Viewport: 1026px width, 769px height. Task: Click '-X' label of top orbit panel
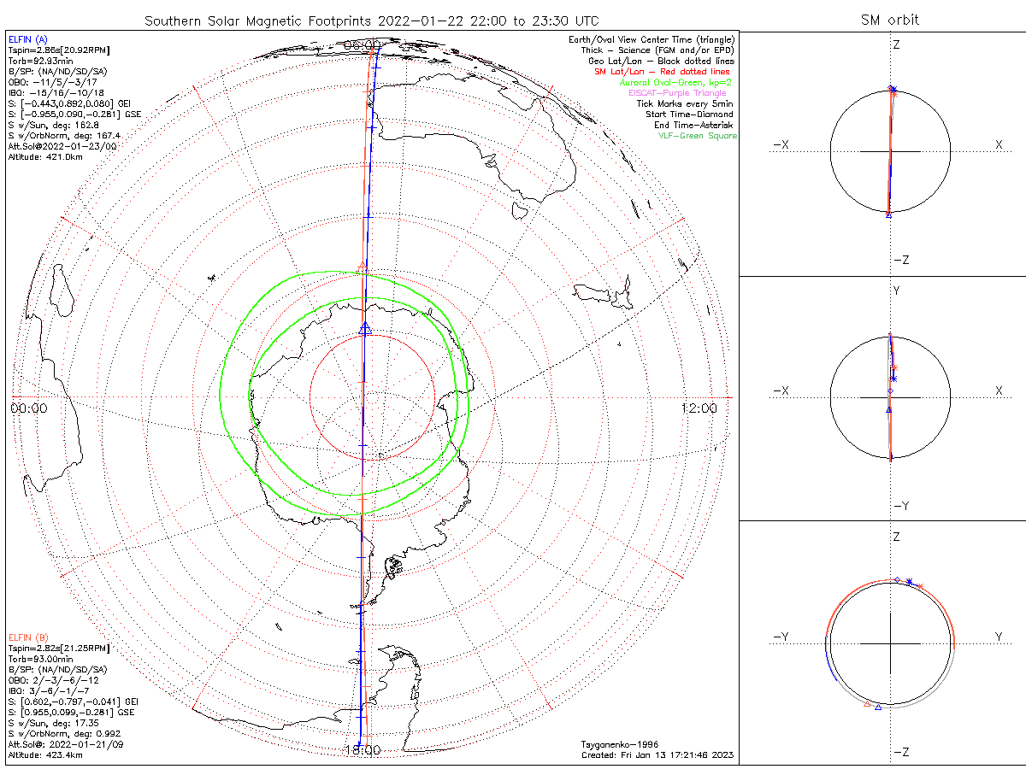click(781, 145)
